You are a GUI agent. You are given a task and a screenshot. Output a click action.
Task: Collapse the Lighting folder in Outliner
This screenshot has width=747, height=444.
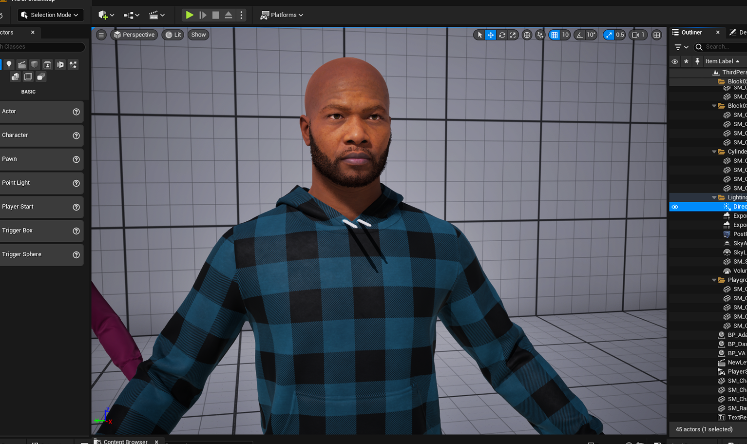point(714,197)
